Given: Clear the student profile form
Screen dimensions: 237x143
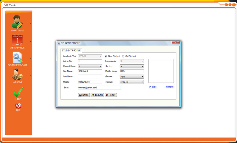Looking at the screenshot, I should click(97, 95).
